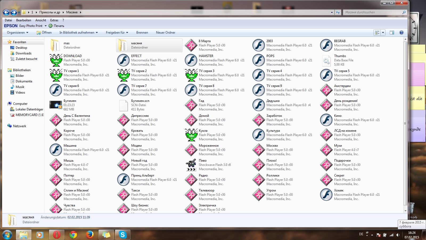This screenshot has height=240, width=426.
Task: Launch Firefox from the taskbar
Action: click(89, 235)
